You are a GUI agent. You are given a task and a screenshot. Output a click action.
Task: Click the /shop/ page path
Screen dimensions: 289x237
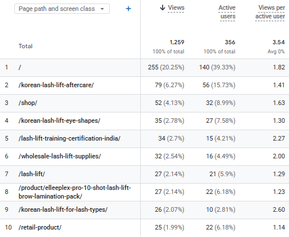(x=28, y=103)
